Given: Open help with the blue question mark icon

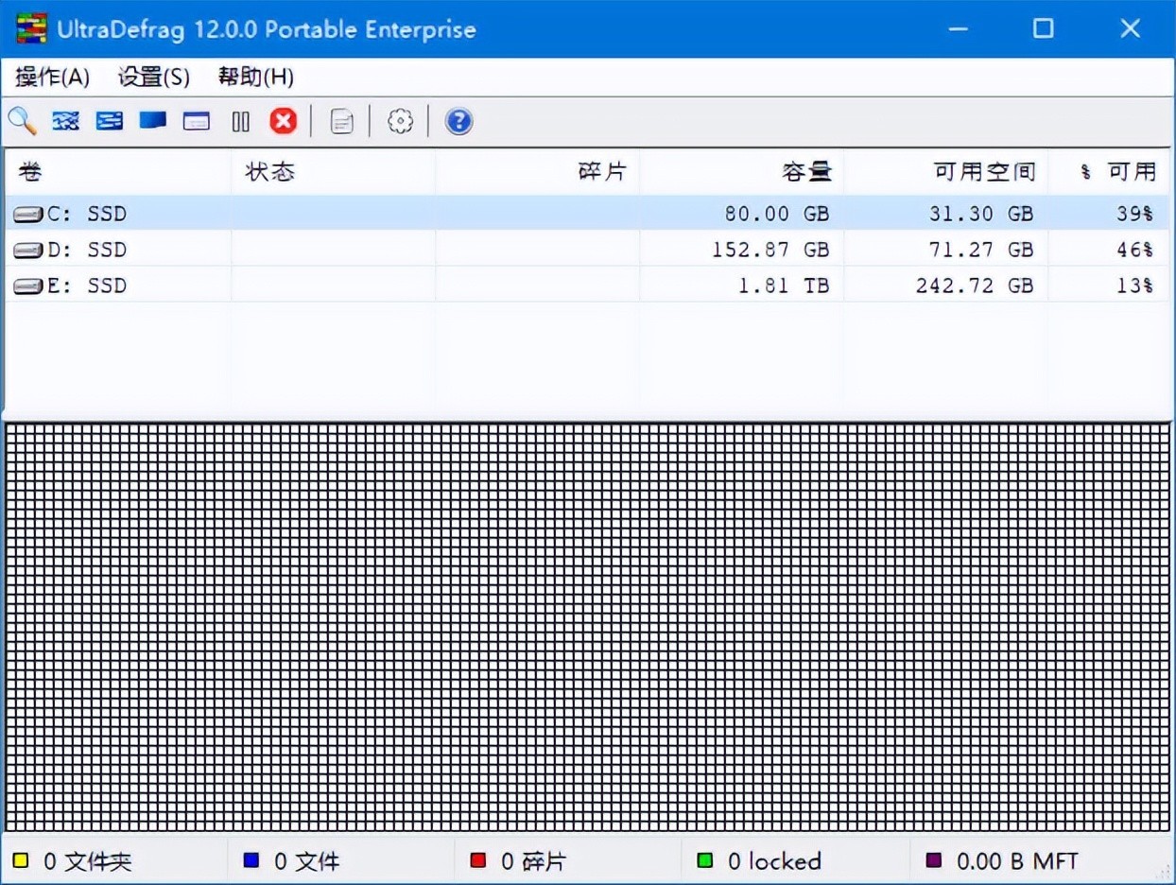Looking at the screenshot, I should pos(458,121).
